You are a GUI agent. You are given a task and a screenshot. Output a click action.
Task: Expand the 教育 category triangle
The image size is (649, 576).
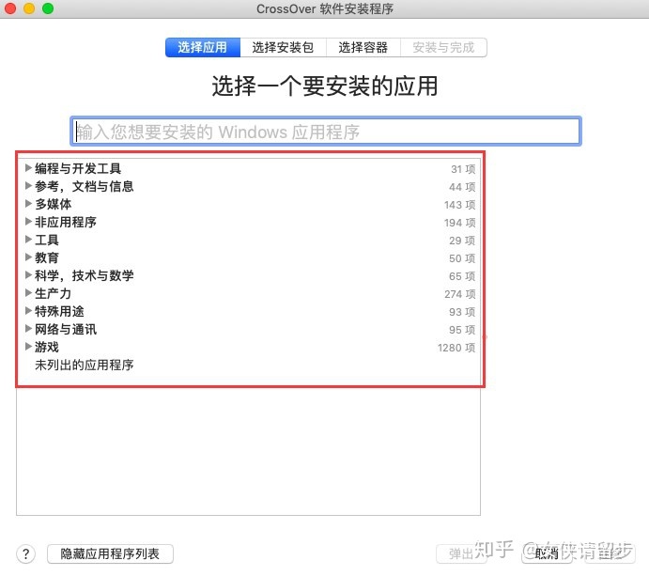(x=28, y=257)
